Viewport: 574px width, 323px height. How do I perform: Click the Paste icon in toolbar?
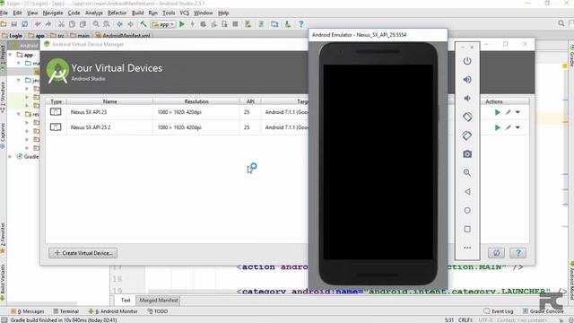(83, 24)
